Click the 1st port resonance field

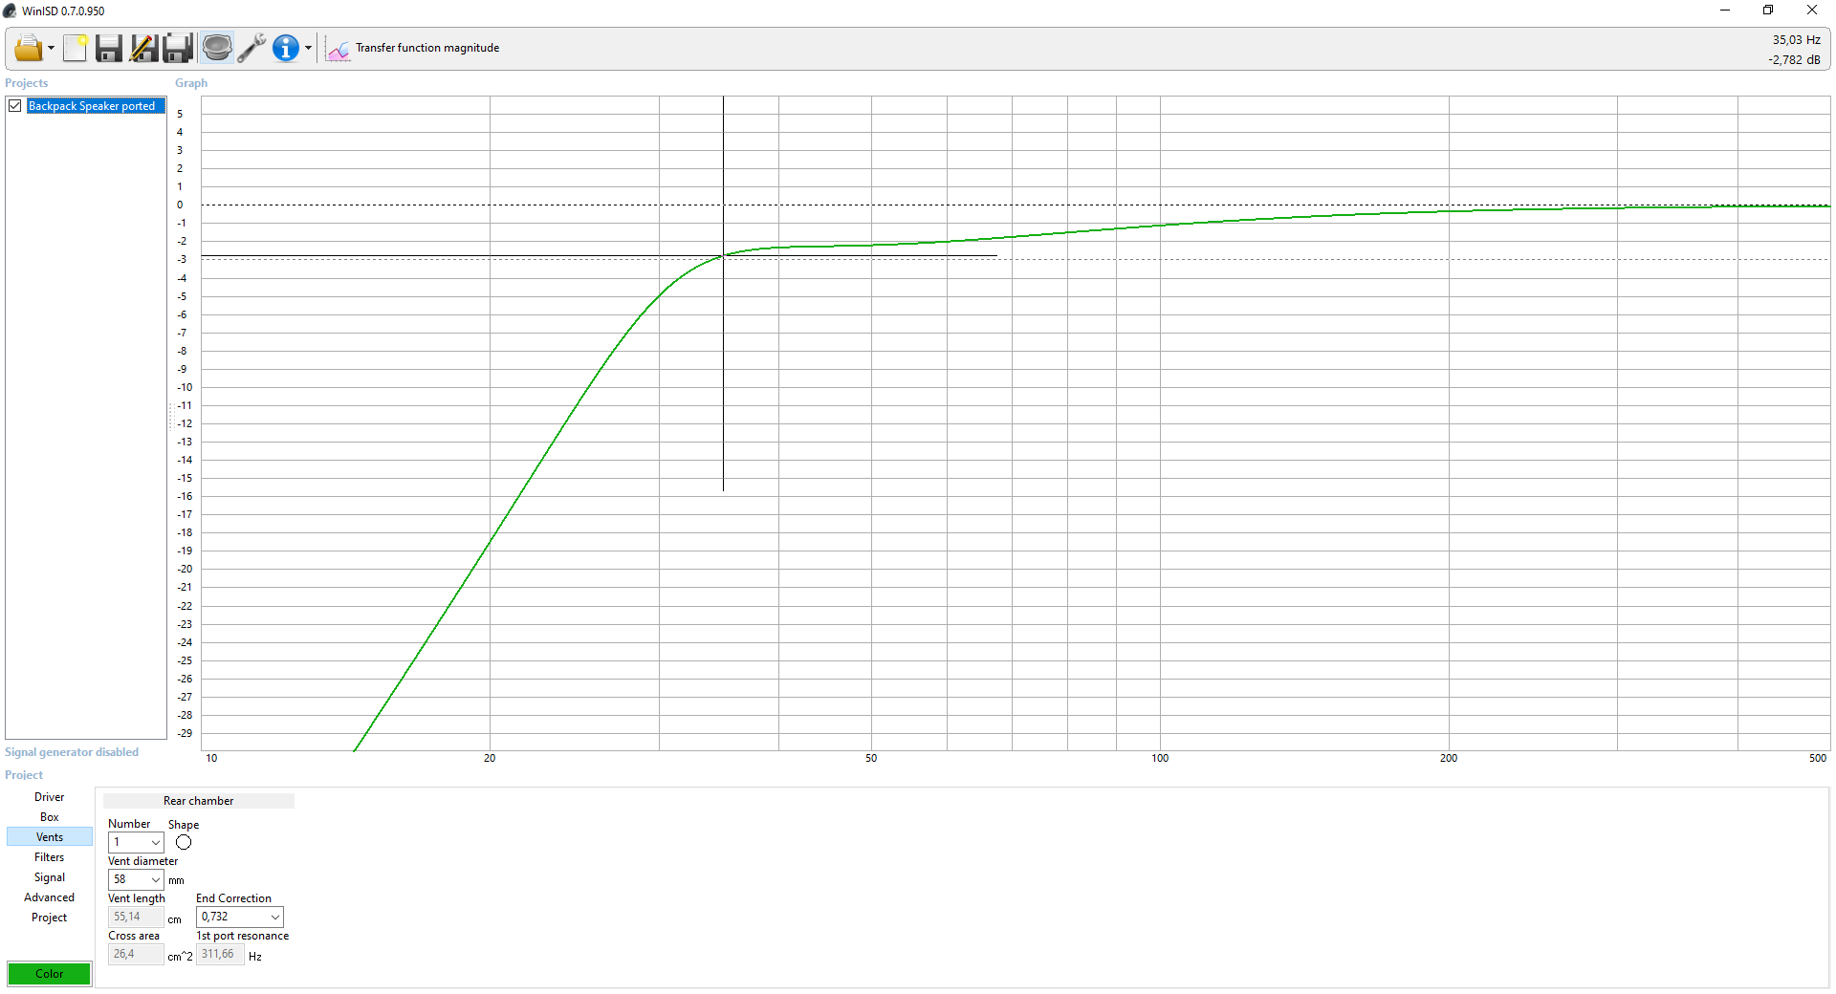pos(220,954)
